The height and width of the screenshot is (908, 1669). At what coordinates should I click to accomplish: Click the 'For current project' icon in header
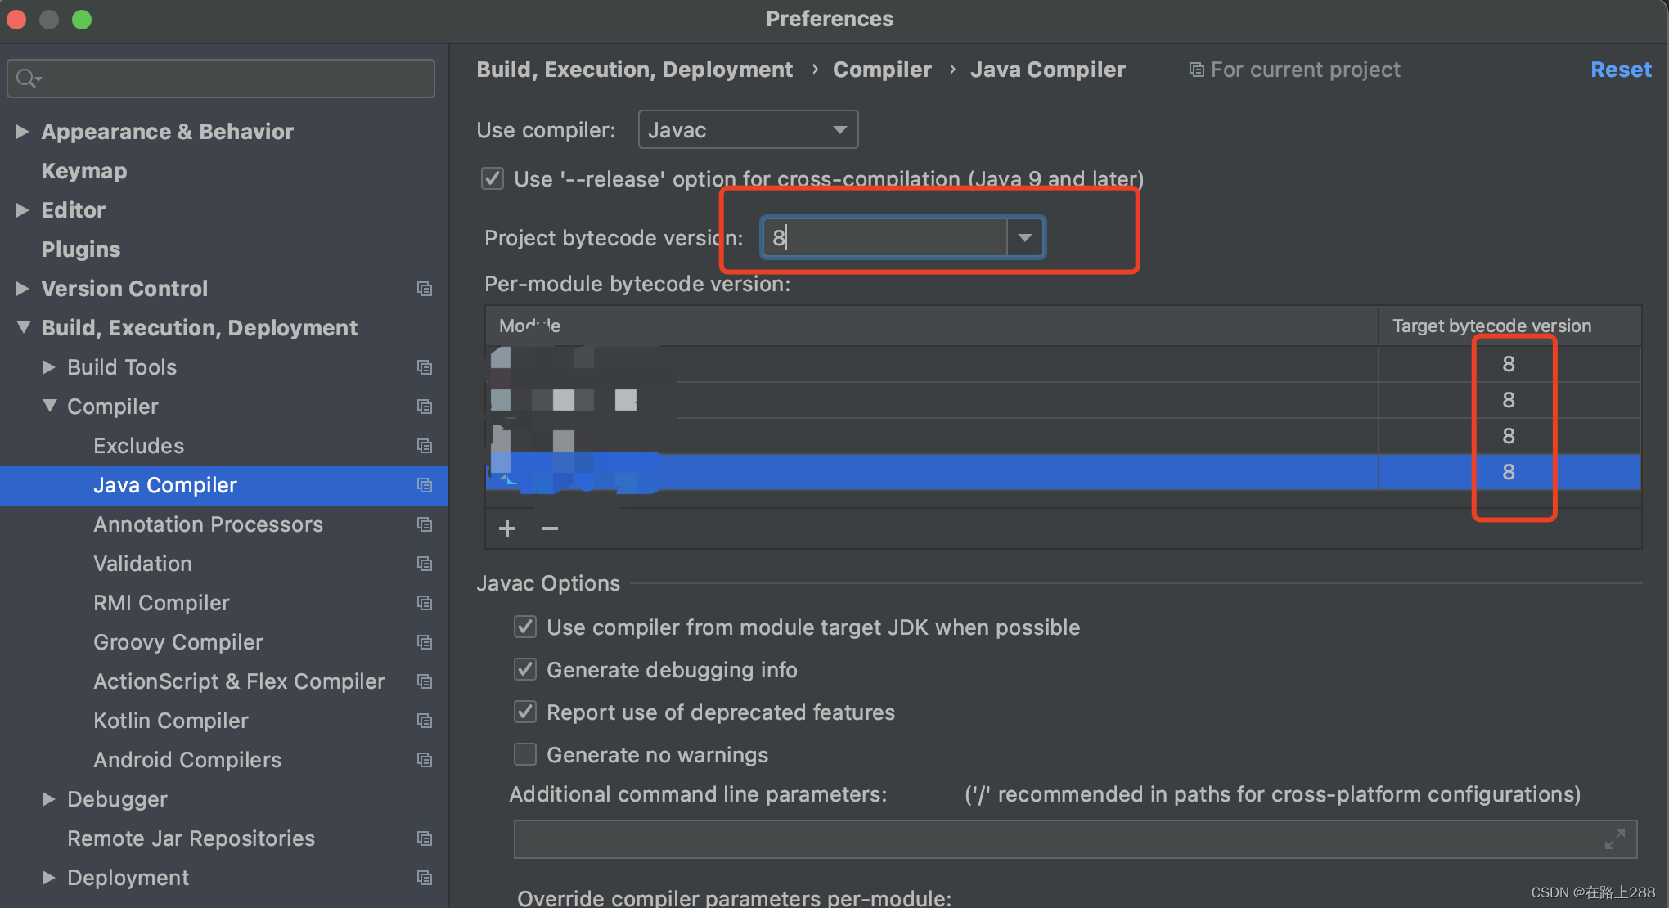pyautogui.click(x=1195, y=70)
